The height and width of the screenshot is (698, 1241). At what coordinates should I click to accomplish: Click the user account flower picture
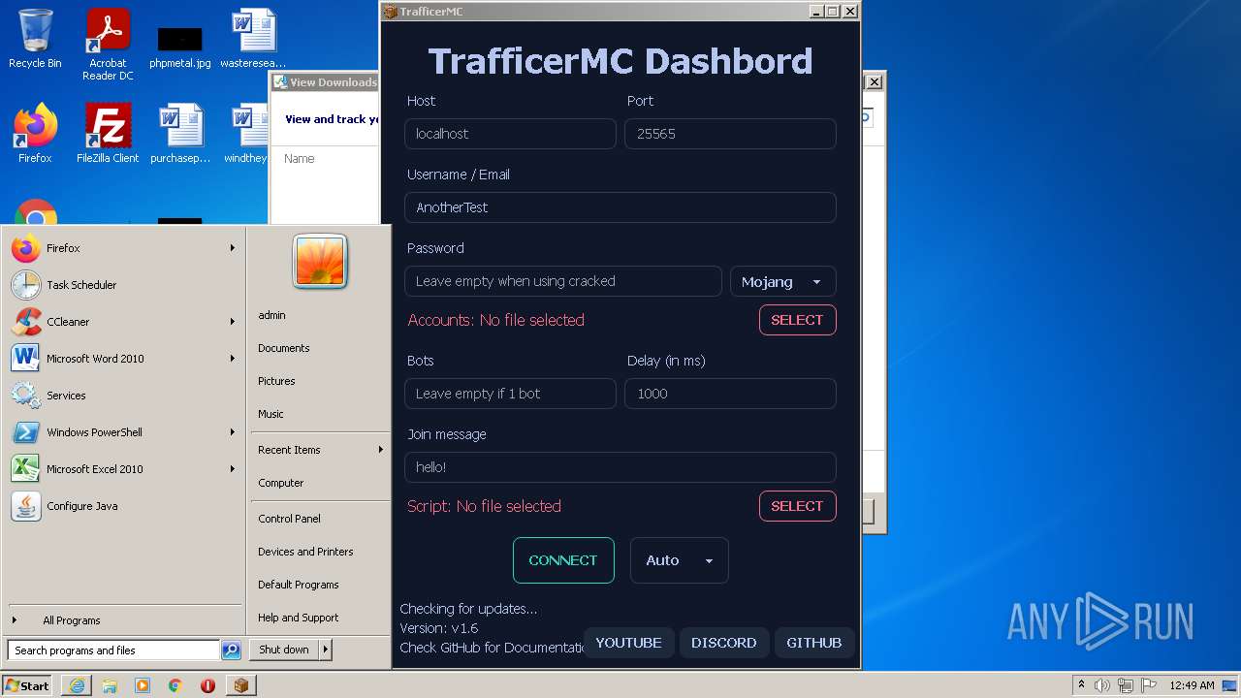[x=320, y=262]
